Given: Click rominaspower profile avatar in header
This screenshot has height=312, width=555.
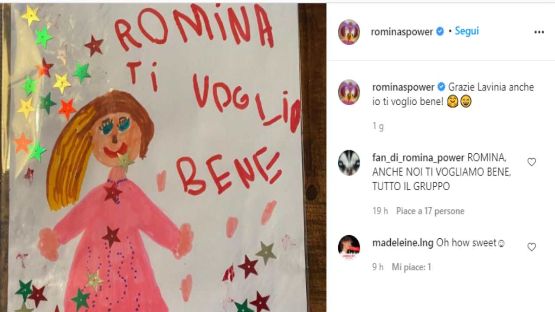Looking at the screenshot, I should click(x=349, y=32).
